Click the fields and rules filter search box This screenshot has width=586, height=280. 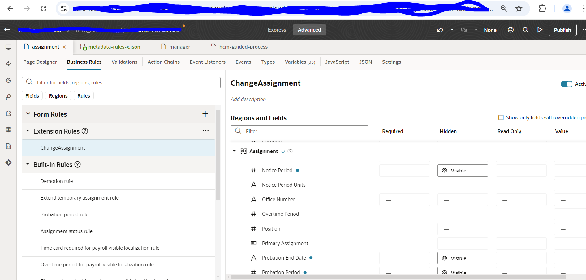coord(121,83)
